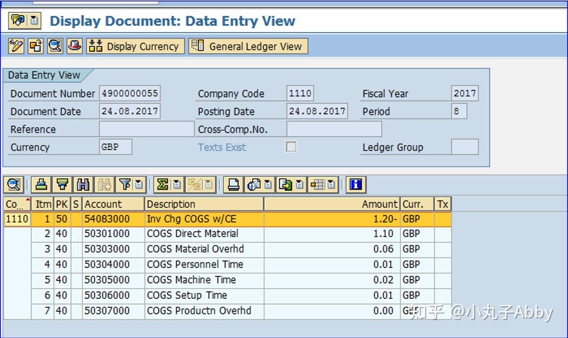The width and height of the screenshot is (568, 338).
Task: Click the blue Information icon
Action: click(x=355, y=185)
